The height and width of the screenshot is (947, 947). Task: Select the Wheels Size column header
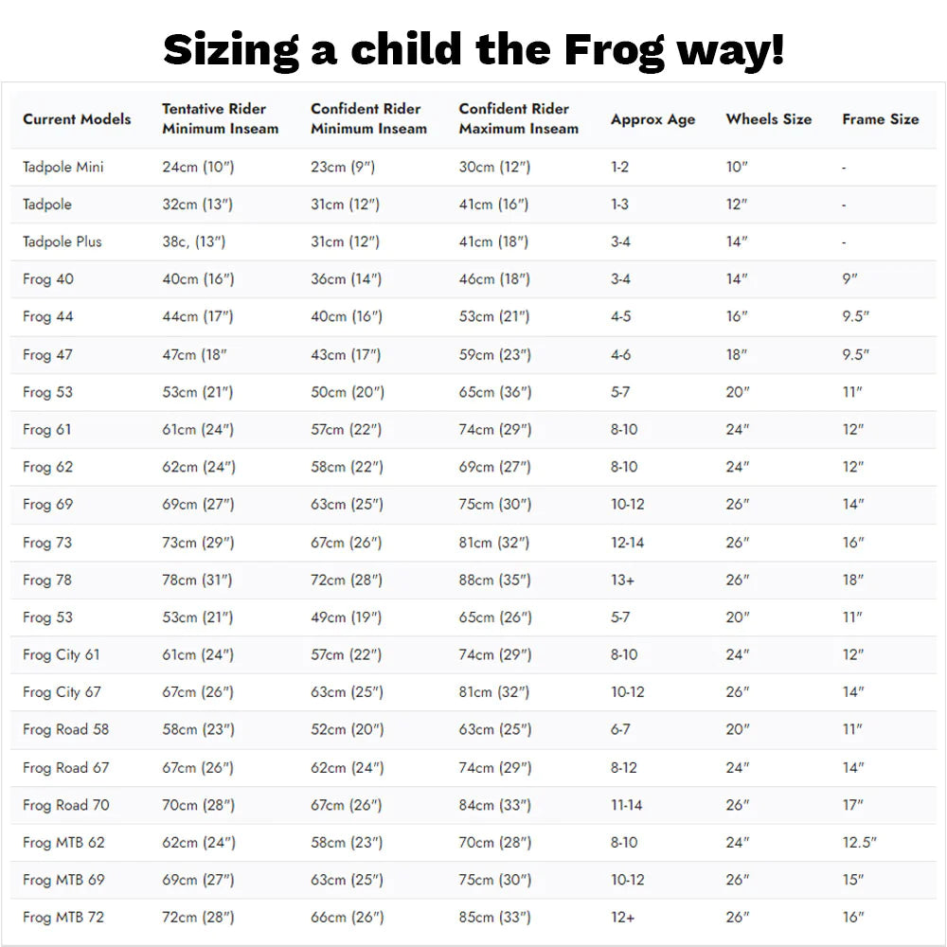pyautogui.click(x=768, y=119)
